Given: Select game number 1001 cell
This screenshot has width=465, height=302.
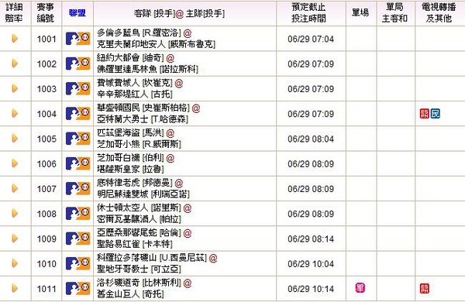Looking at the screenshot, I should coord(46,39).
